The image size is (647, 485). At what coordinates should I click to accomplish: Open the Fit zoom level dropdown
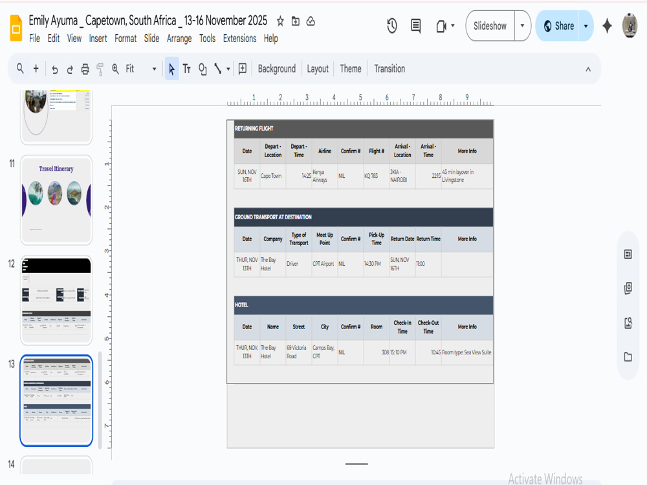tap(140, 69)
